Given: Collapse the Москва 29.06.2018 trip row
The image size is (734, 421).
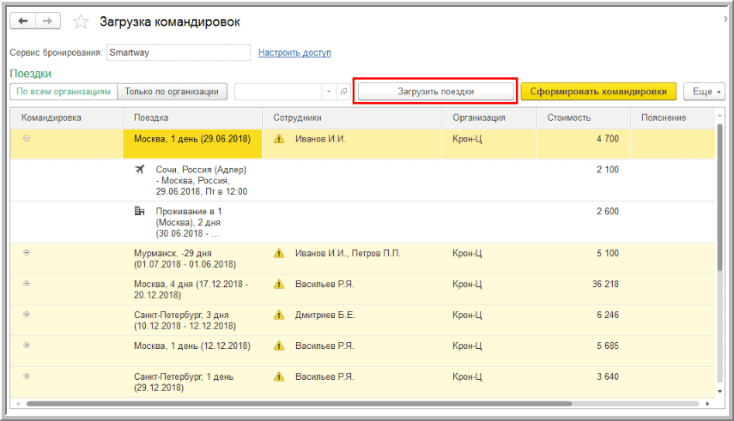Looking at the screenshot, I should [27, 138].
